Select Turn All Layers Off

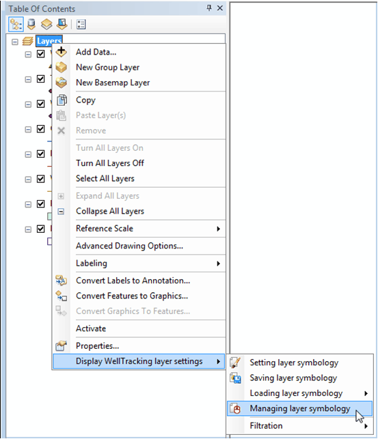coord(110,163)
